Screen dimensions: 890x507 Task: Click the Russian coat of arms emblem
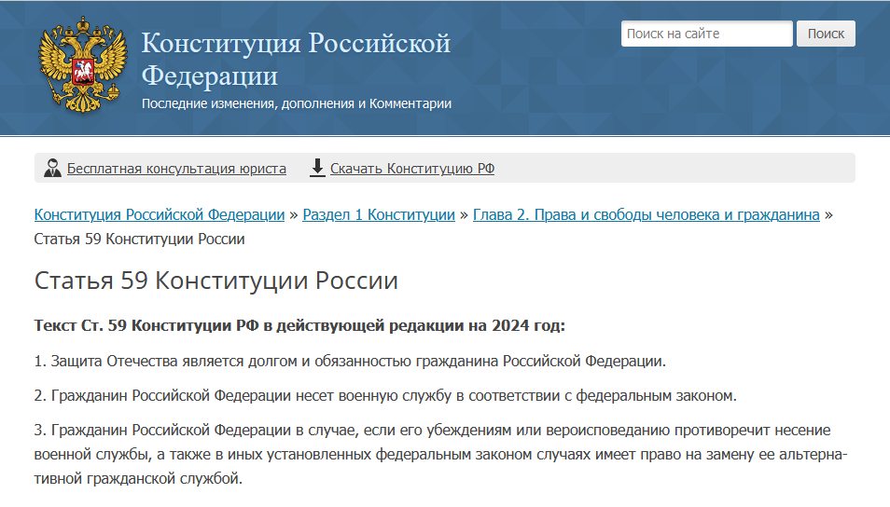coord(83,65)
